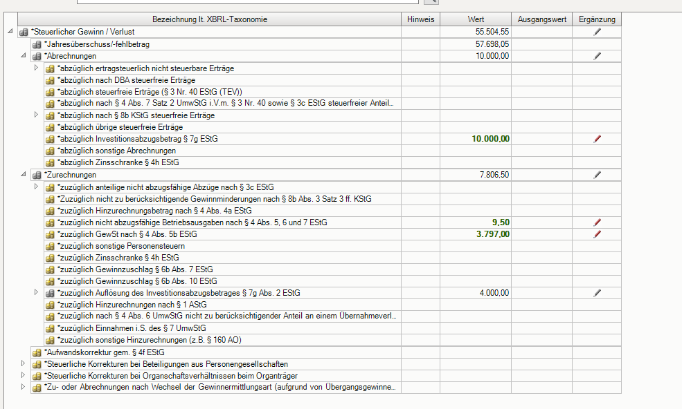The height and width of the screenshot is (409, 682).
Task: Edit red pencil for nicht abzugsfähige Betriebsausgaben row
Action: click(598, 222)
